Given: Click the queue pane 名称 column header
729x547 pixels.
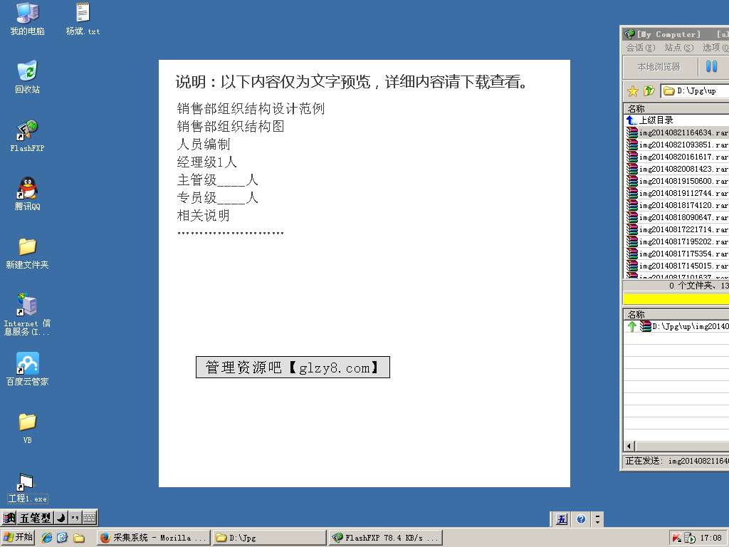Looking at the screenshot, I should 676,314.
